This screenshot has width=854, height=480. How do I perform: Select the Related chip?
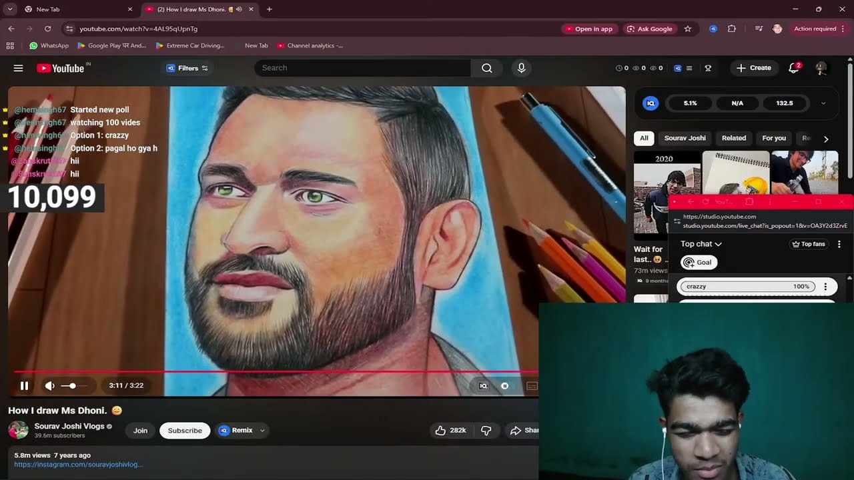coord(734,138)
